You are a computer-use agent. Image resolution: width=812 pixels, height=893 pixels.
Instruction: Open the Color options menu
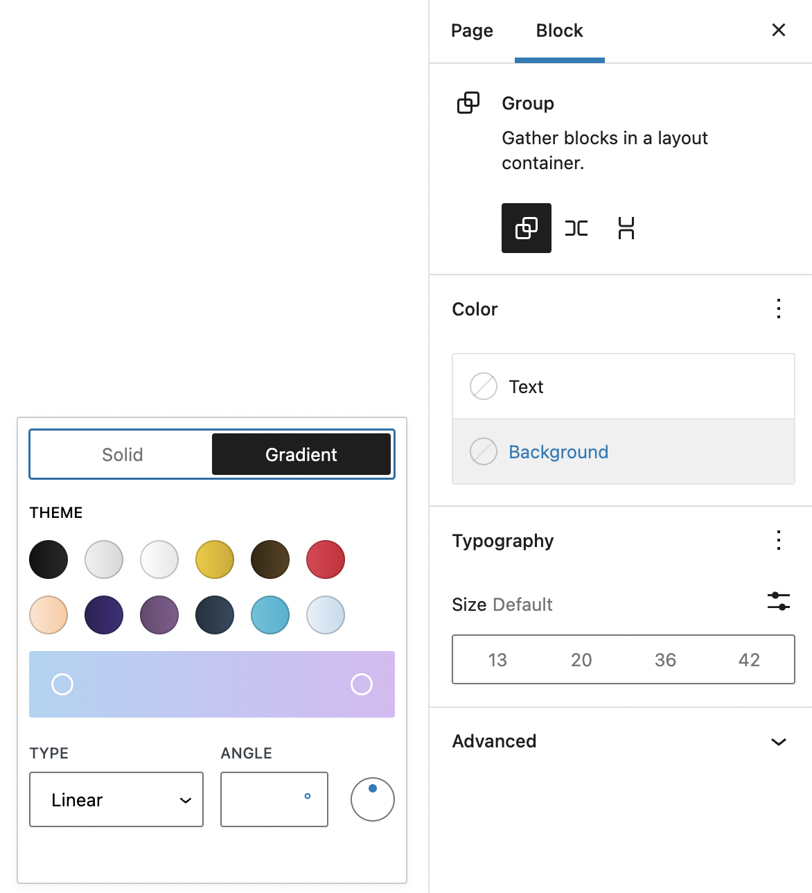(778, 309)
